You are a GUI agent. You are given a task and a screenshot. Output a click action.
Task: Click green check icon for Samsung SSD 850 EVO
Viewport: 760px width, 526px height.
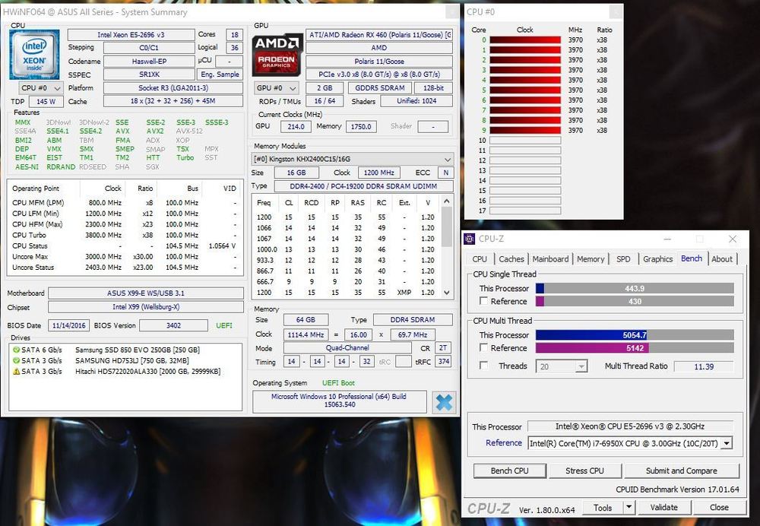[16, 350]
